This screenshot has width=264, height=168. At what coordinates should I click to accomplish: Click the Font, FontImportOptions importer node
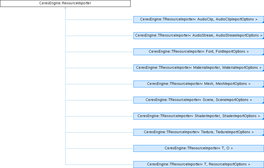point(198,51)
